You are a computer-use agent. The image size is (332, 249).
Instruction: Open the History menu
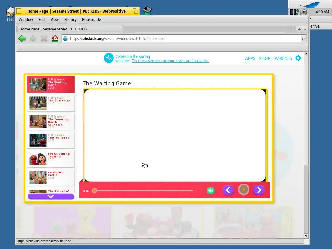(x=70, y=20)
